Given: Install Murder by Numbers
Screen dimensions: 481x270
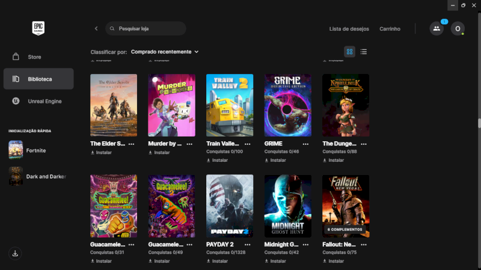Looking at the screenshot, I should tap(159, 153).
